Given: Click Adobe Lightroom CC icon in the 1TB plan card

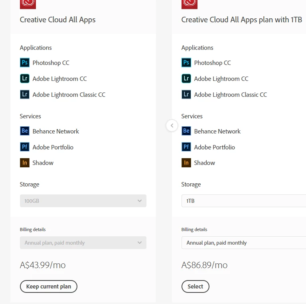Looking at the screenshot, I should point(186,78).
